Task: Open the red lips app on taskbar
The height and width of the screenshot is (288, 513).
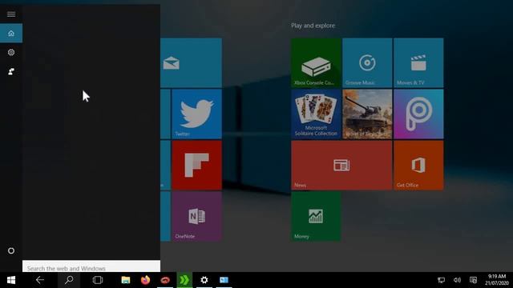Action: point(165,280)
